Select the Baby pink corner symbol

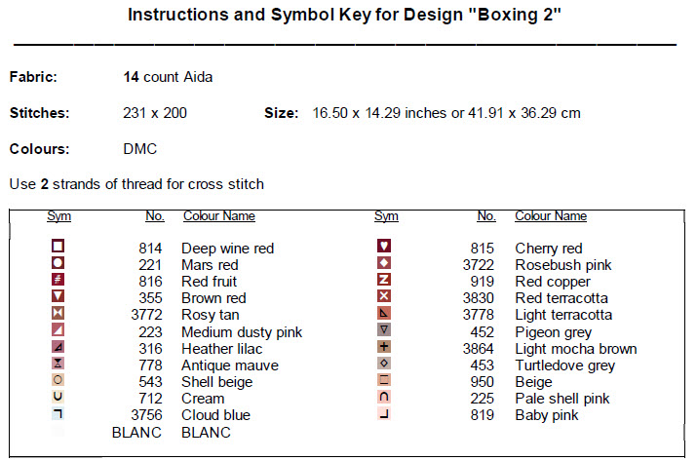(x=384, y=414)
